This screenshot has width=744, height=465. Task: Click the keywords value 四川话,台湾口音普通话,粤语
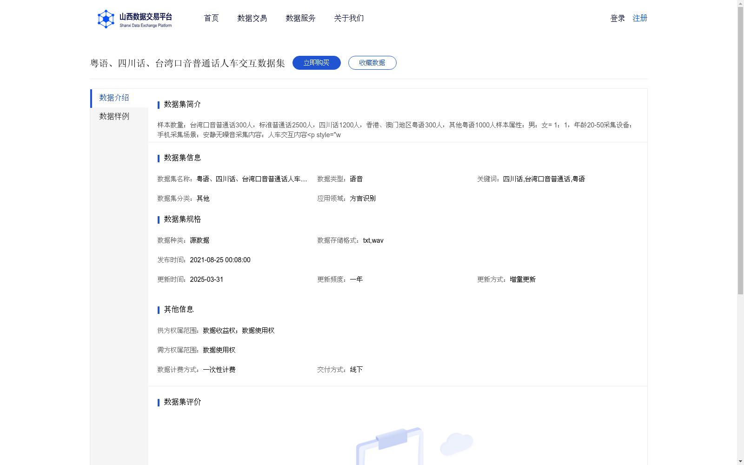(544, 179)
